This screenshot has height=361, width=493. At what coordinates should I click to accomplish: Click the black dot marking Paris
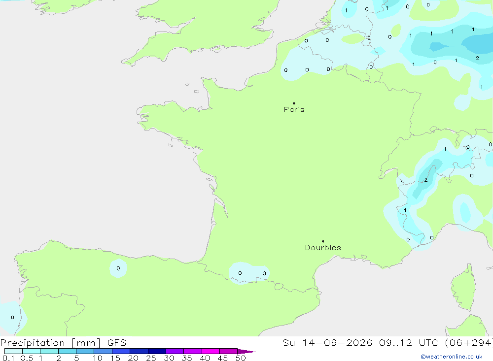294,103
